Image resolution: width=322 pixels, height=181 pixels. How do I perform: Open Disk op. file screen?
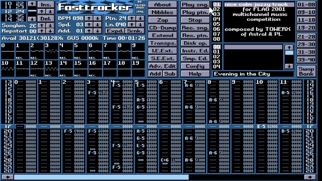tap(195, 43)
